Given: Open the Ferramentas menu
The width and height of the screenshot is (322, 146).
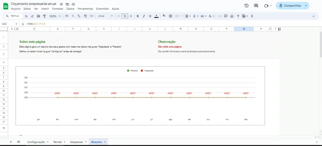Looking at the screenshot, I should (85, 9).
